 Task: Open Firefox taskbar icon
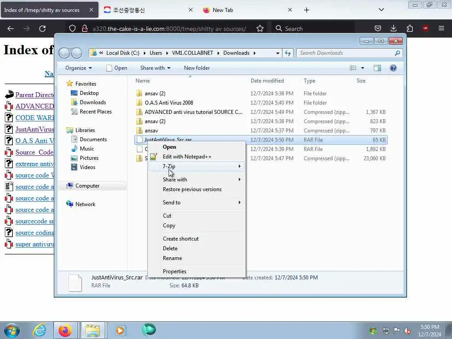coord(65,330)
